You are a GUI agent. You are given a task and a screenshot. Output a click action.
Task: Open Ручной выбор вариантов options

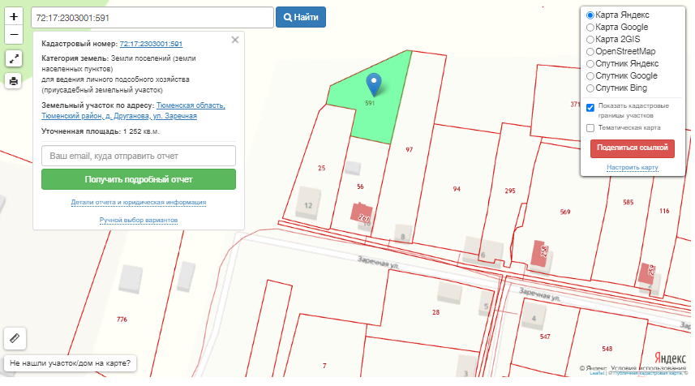click(138, 220)
